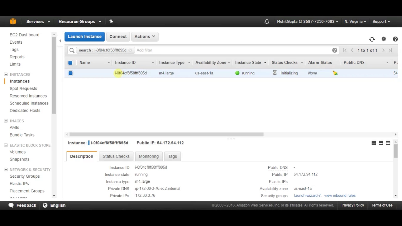Sort by Instance State column
Screen dimensions: 402x226
click(x=248, y=62)
